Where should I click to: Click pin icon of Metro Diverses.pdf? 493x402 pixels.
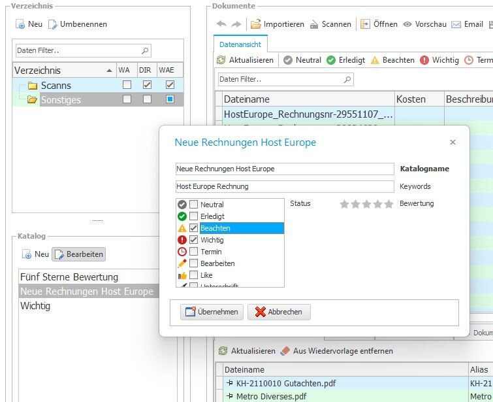tap(229, 396)
